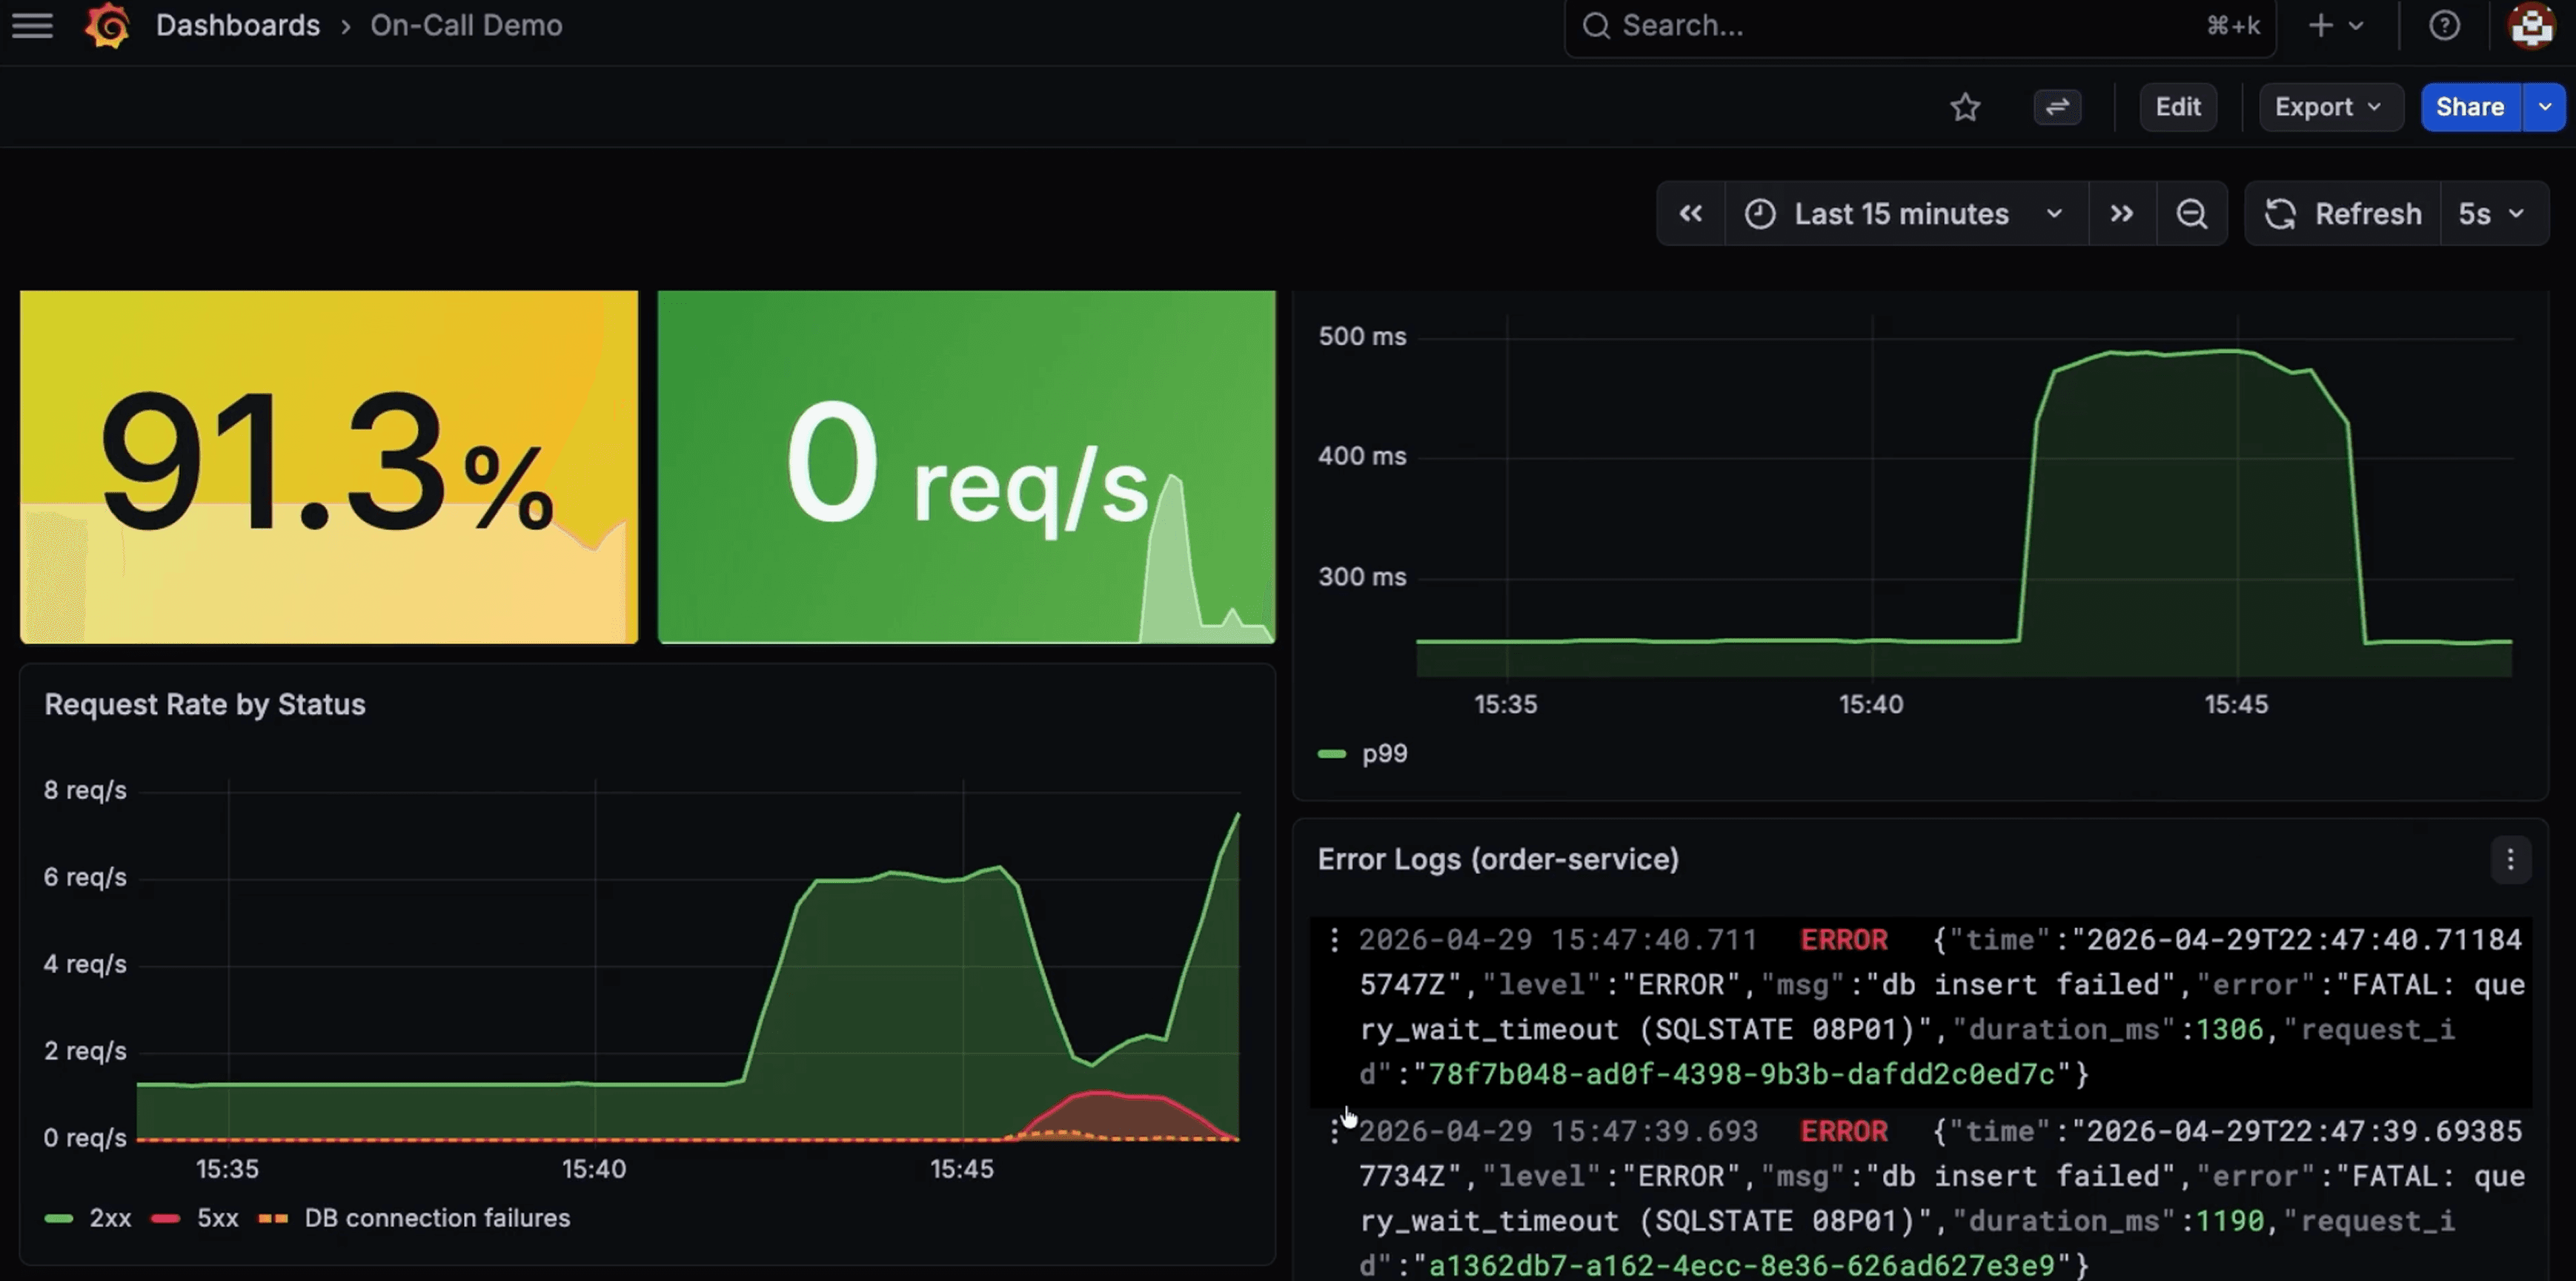Viewport: 2576px width, 1281px height.
Task: Open the plus New menu
Action: pyautogui.click(x=2335, y=26)
